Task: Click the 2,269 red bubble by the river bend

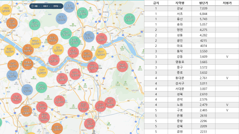Action: (102, 39)
